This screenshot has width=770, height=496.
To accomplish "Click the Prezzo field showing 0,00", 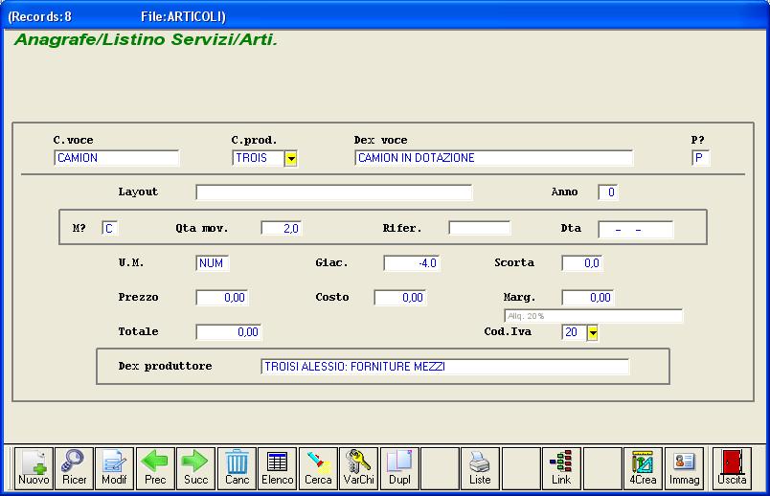I will 222,298.
